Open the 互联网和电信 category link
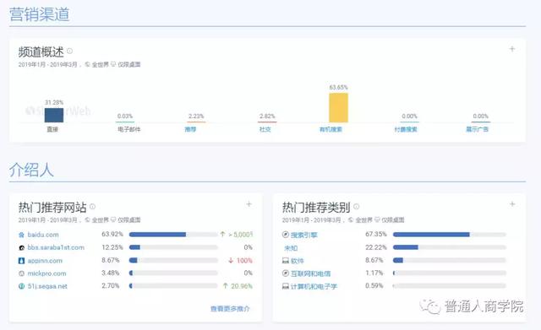 tap(310, 273)
